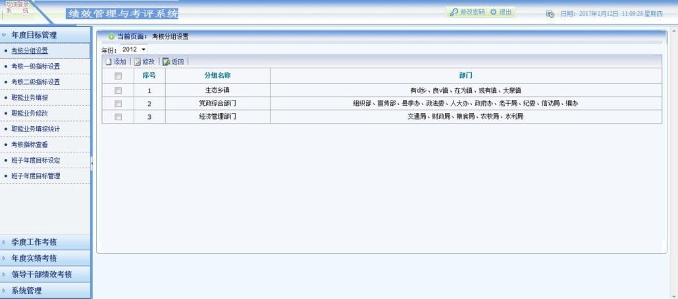
Task: Click the power icon for 退出
Action: tap(494, 12)
